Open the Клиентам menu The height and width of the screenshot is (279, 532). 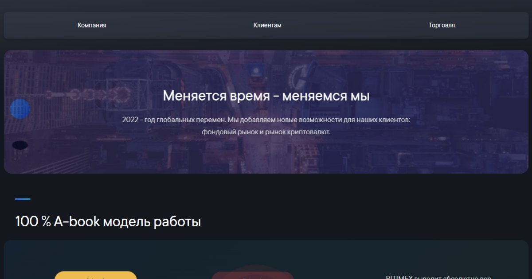[x=267, y=25]
